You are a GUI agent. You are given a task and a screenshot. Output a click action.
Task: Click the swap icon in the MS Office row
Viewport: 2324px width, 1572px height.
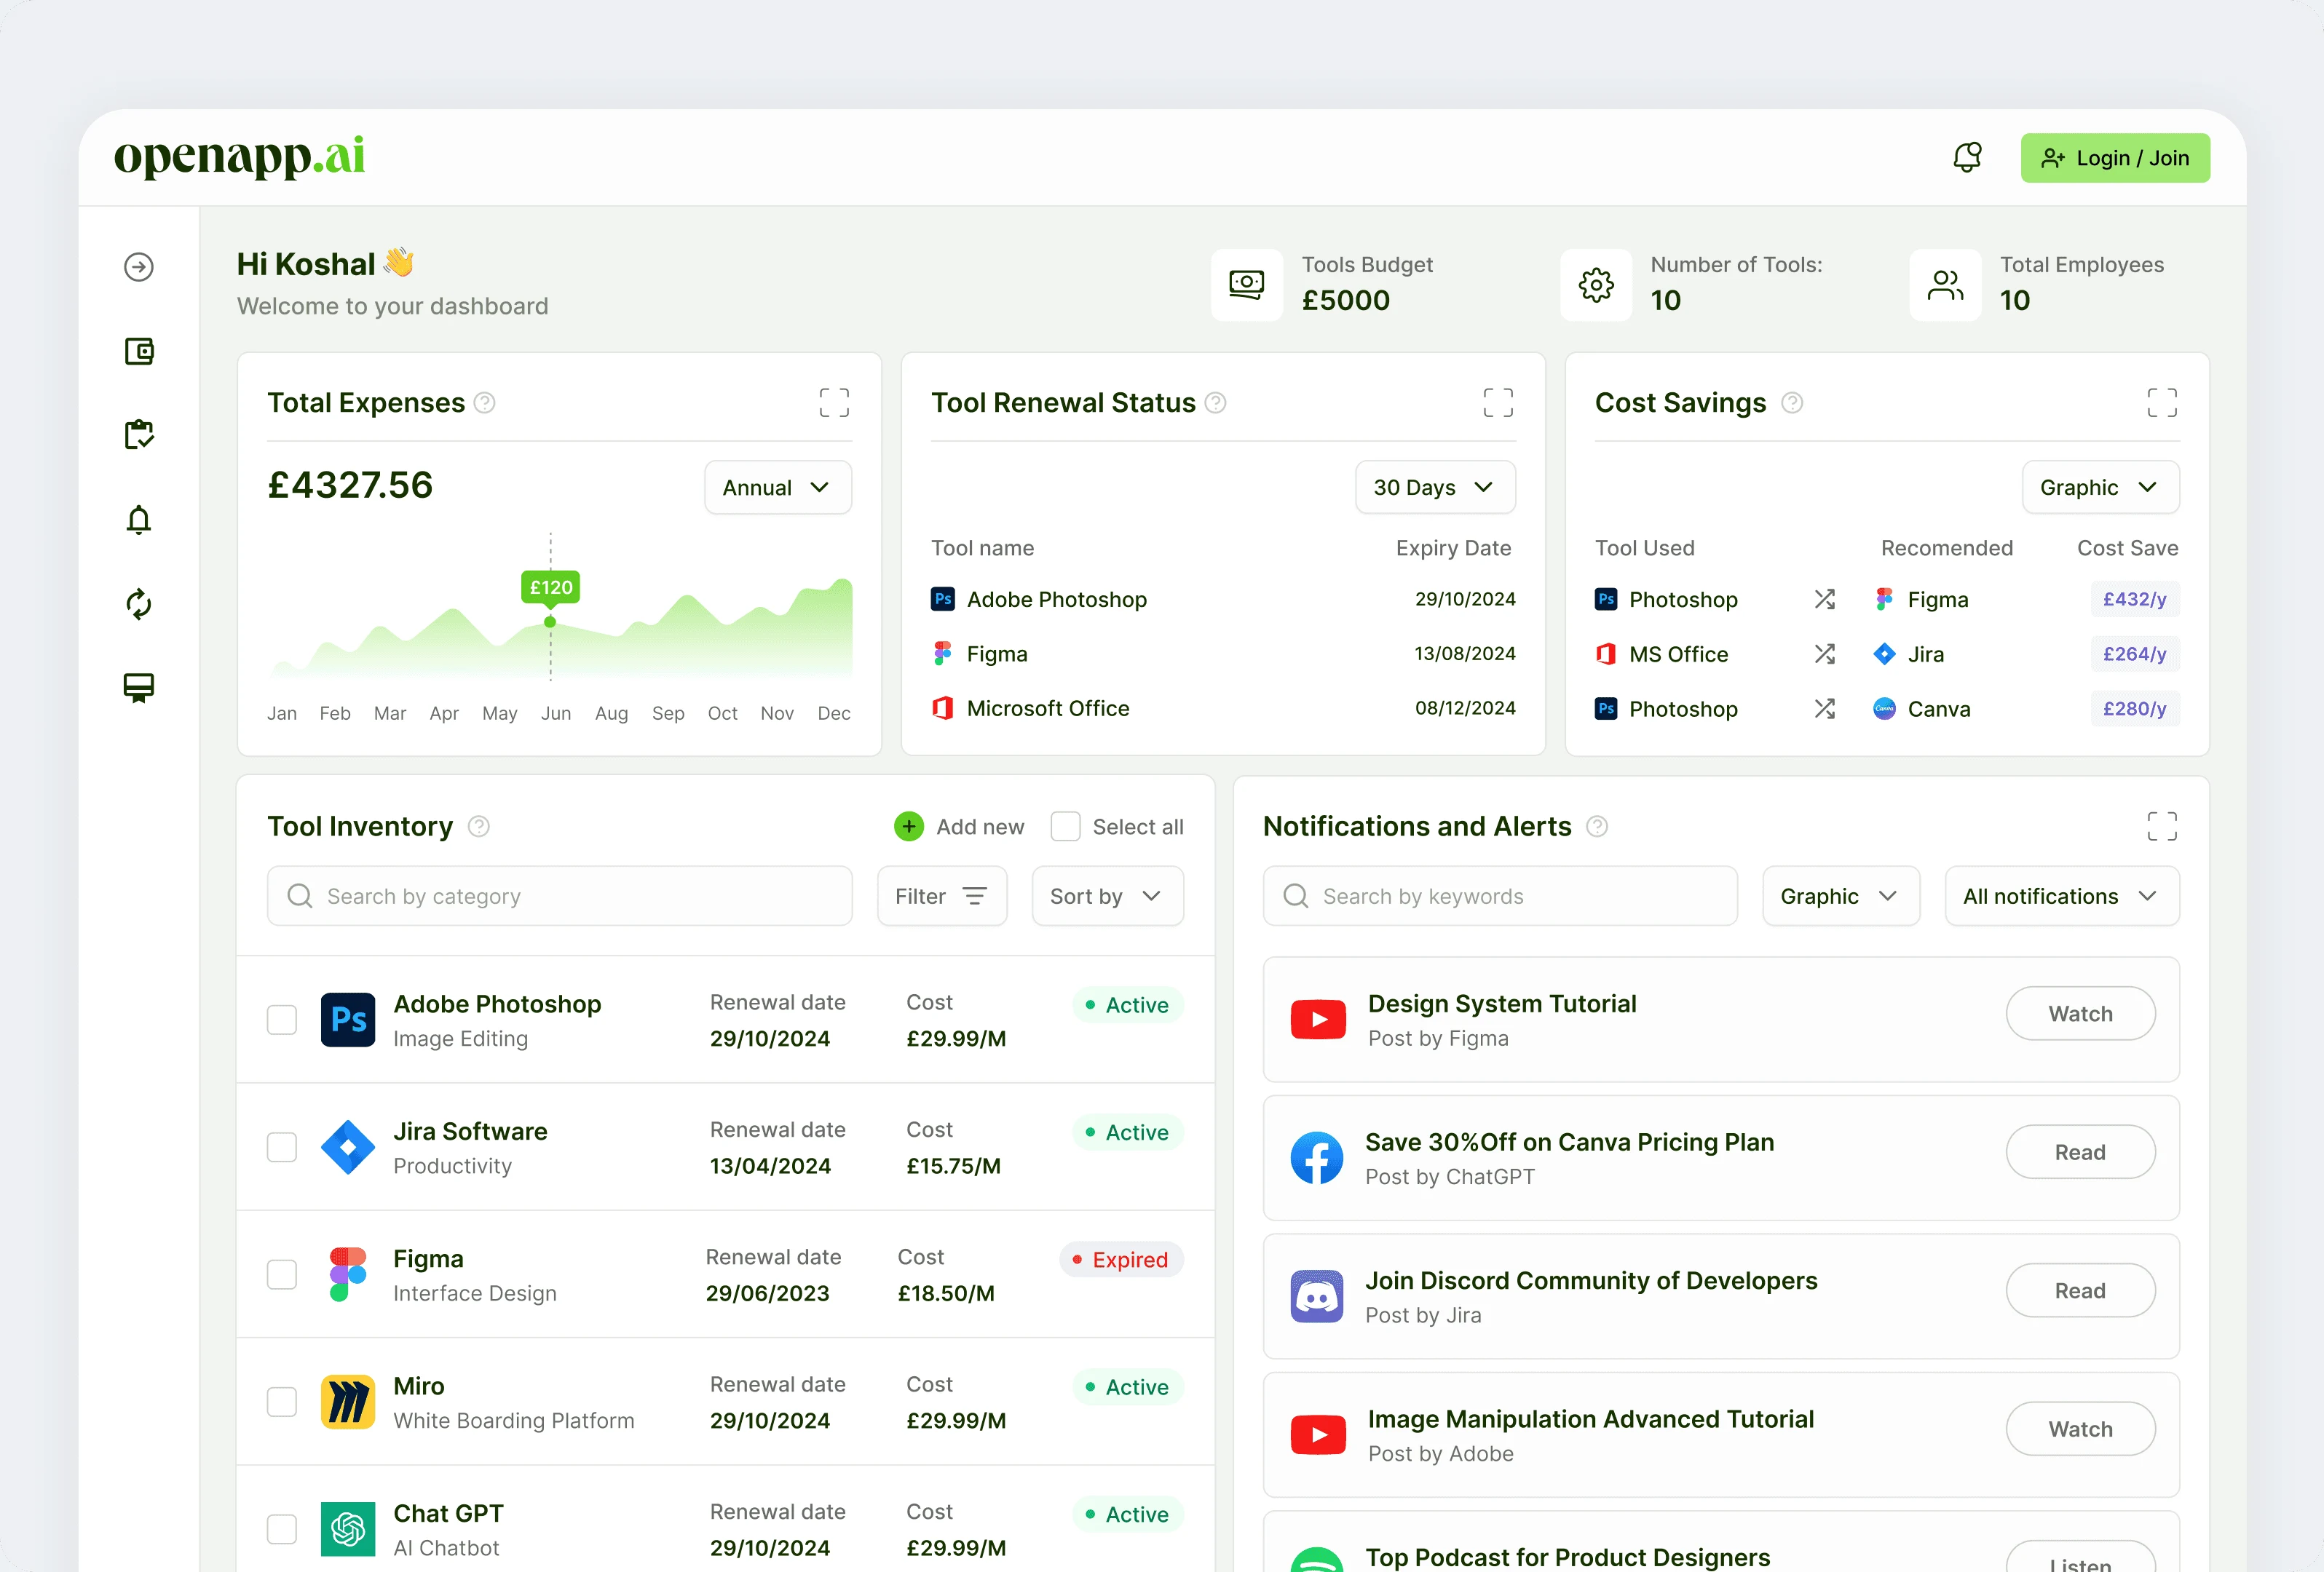click(1825, 654)
